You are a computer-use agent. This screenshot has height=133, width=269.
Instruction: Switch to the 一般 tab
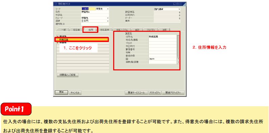click(63, 30)
